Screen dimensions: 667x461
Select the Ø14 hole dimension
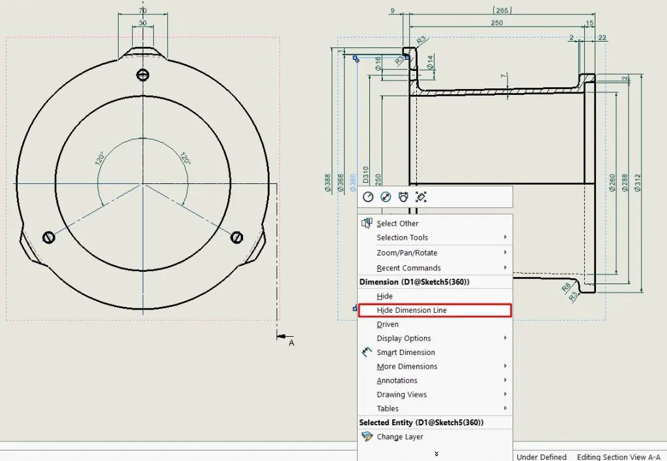coord(430,62)
